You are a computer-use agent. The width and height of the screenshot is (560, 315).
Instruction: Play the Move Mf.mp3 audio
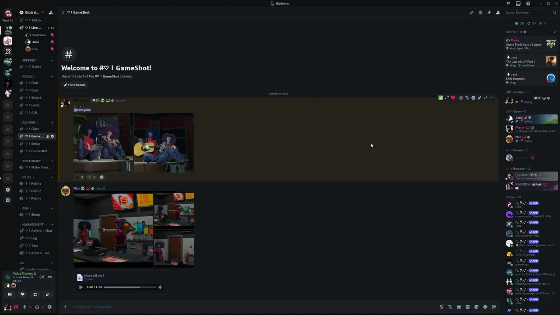coord(80,287)
